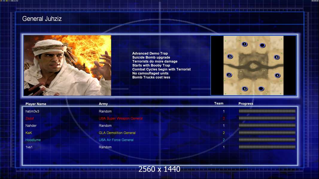Click Terrorists do more damage line
Viewport: 319px width, 179px height.
click(155, 61)
